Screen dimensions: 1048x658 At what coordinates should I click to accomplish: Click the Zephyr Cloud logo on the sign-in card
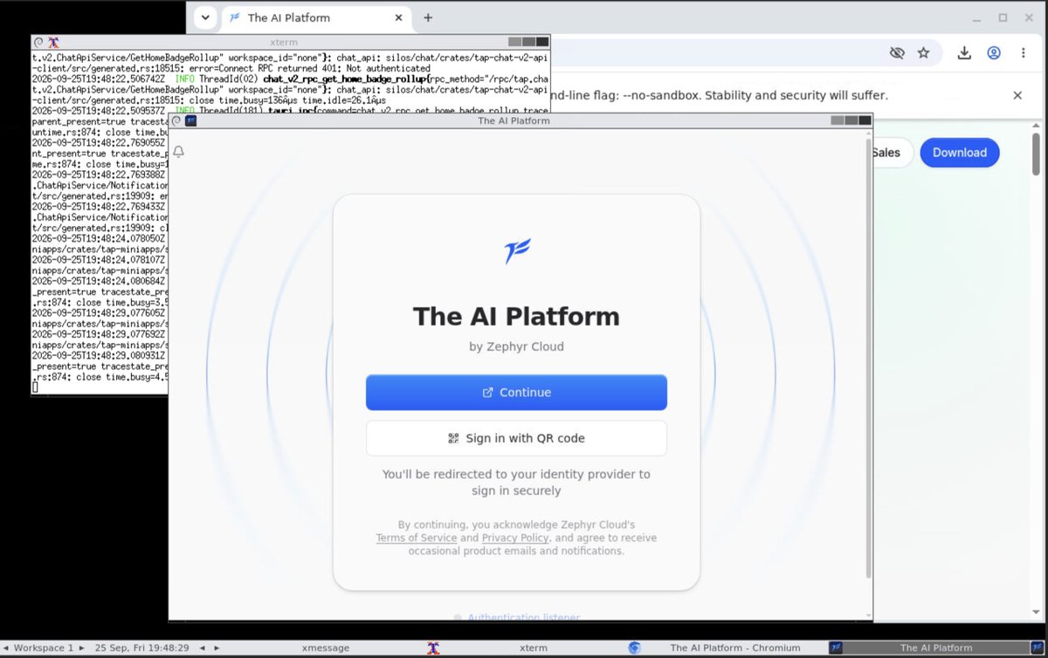click(517, 251)
